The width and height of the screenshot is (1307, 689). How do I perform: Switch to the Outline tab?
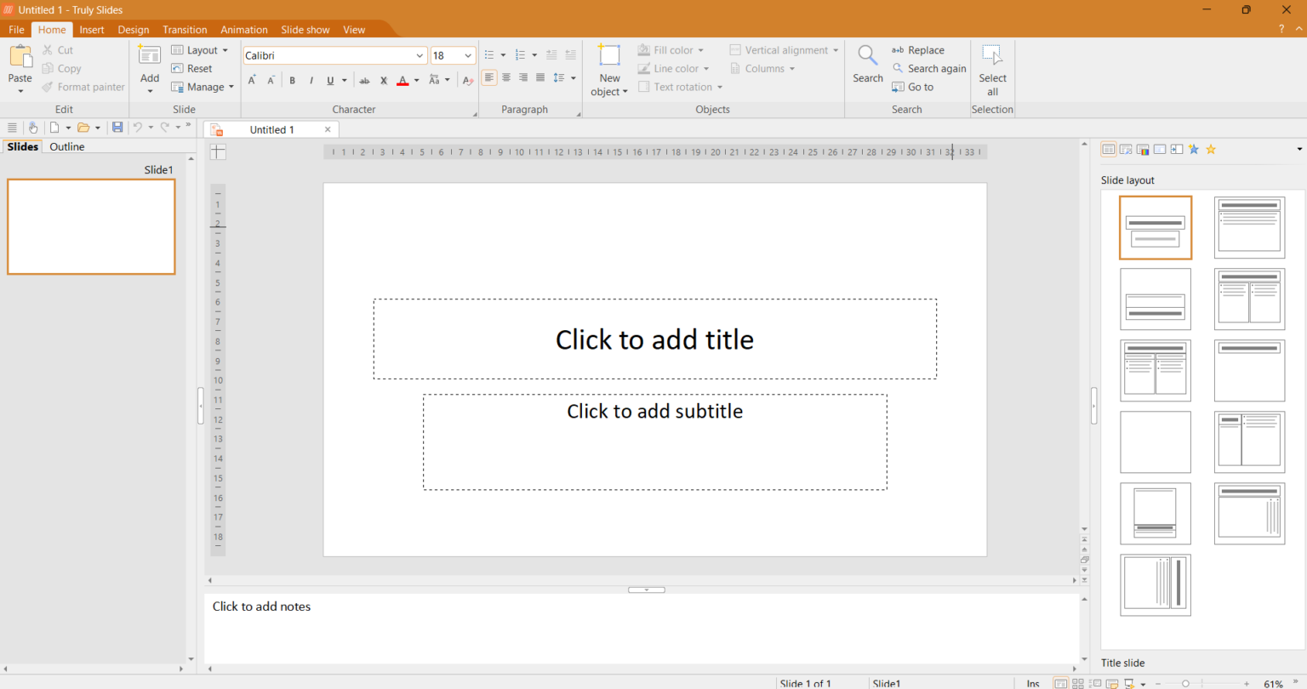click(67, 147)
